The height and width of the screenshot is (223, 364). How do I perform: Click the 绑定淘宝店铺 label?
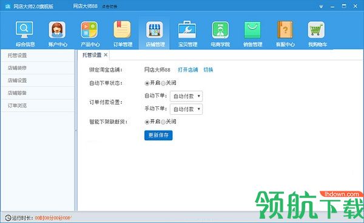tap(106, 70)
